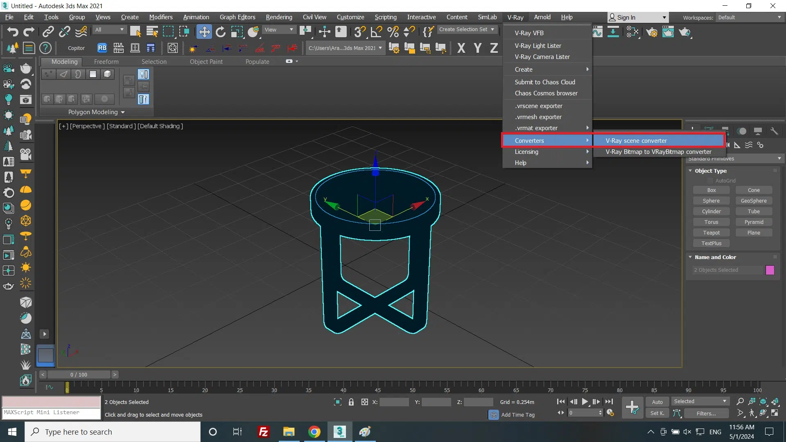Toggle Auto key mode
The image size is (786, 442).
coord(657,402)
